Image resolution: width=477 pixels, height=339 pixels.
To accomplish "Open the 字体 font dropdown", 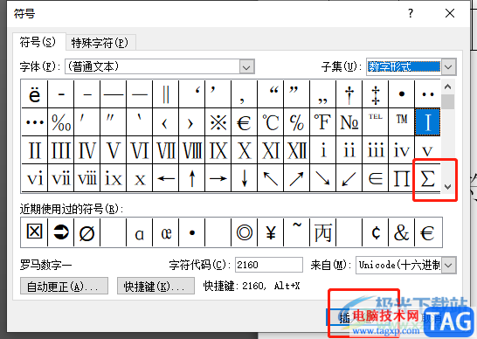I will 246,66.
